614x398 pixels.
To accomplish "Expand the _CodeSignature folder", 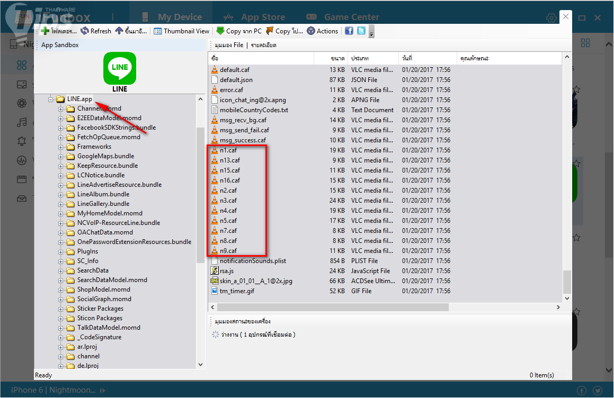I will (61, 338).
